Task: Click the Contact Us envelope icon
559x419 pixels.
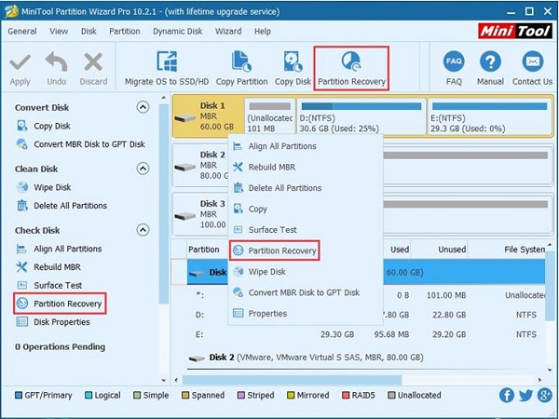Action: pyautogui.click(x=533, y=62)
